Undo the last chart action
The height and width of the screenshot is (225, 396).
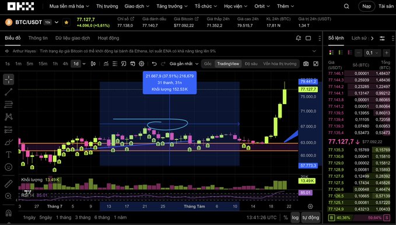(x=154, y=64)
